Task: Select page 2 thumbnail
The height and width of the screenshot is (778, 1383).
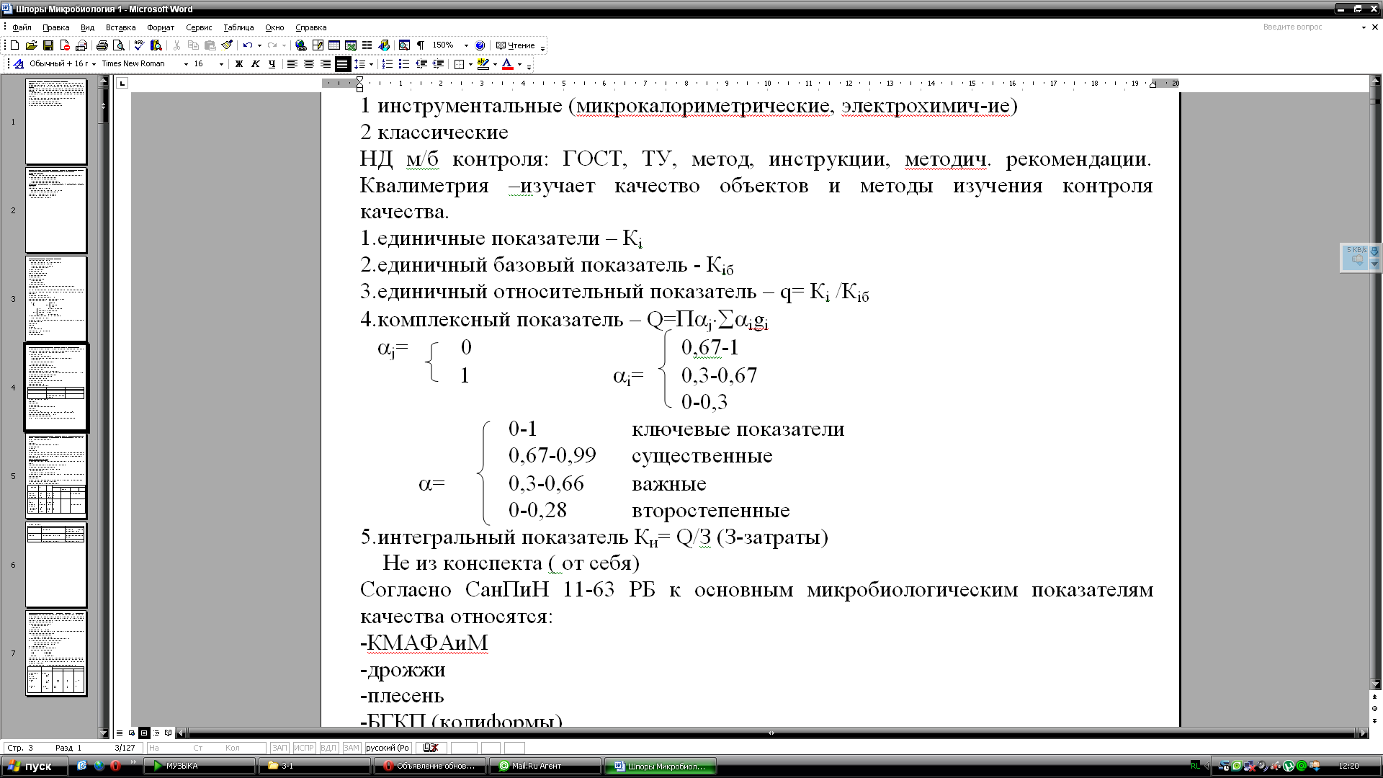Action: 56,210
